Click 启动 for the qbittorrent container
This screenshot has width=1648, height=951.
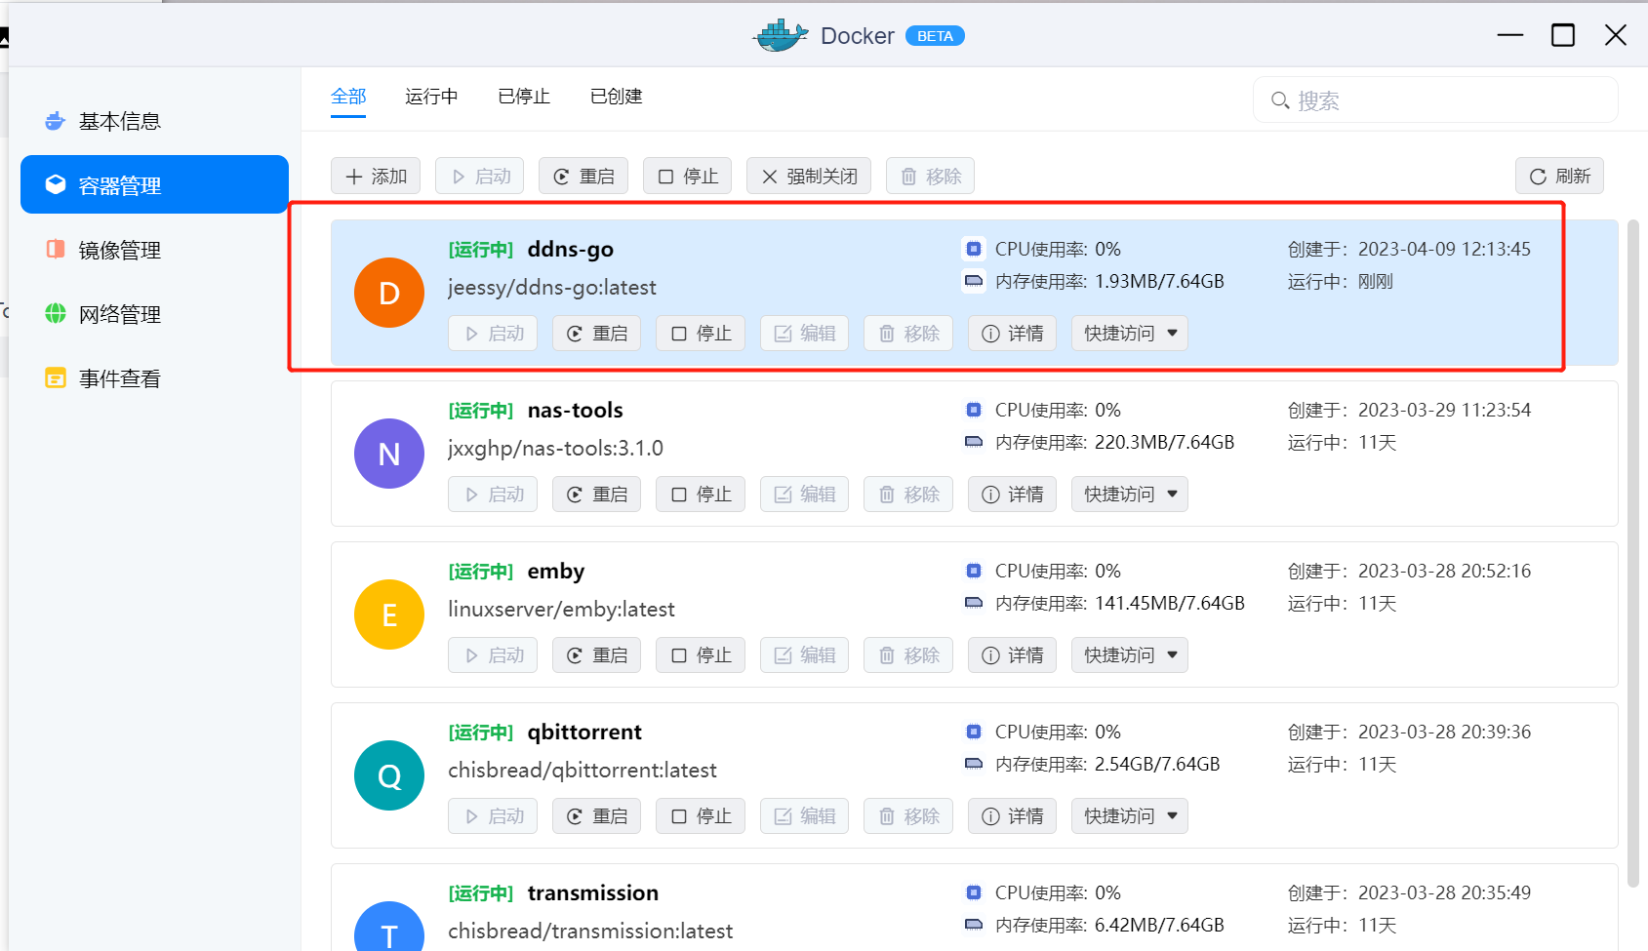pyautogui.click(x=493, y=816)
